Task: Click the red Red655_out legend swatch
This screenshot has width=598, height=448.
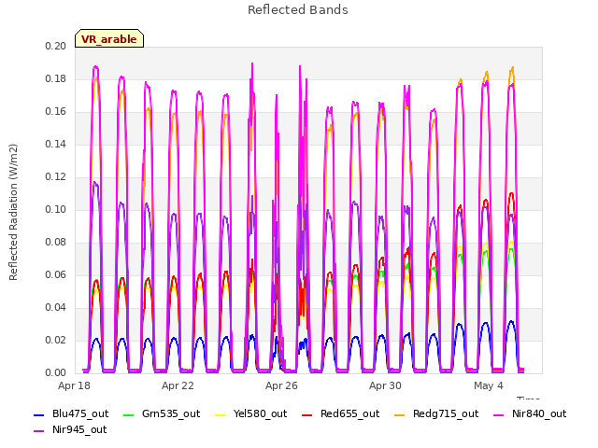Action: pos(307,414)
